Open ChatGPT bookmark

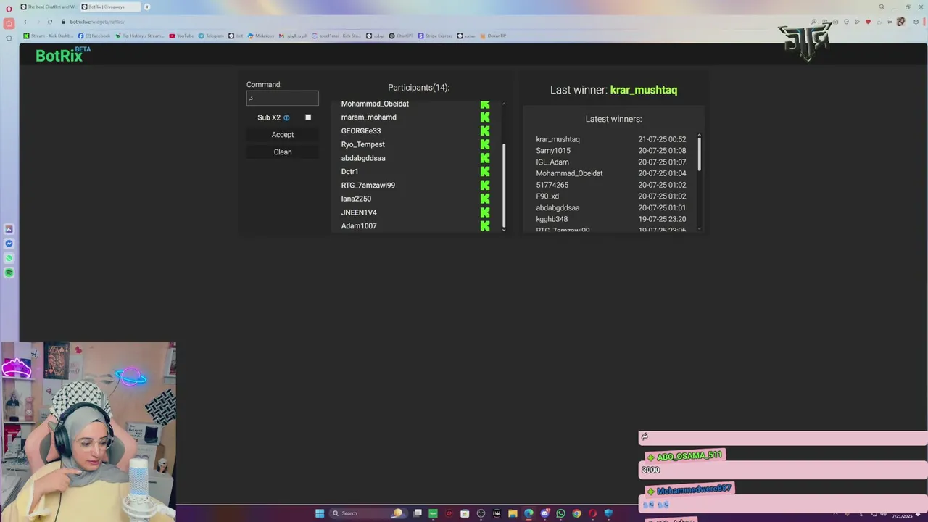point(401,36)
